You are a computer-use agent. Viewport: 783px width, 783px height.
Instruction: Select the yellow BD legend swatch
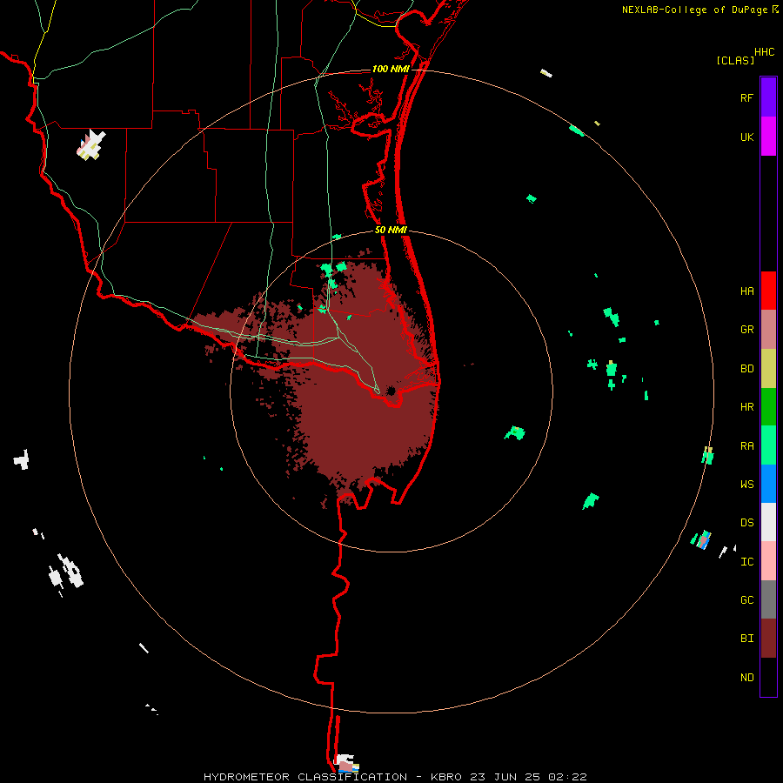pyautogui.click(x=768, y=369)
